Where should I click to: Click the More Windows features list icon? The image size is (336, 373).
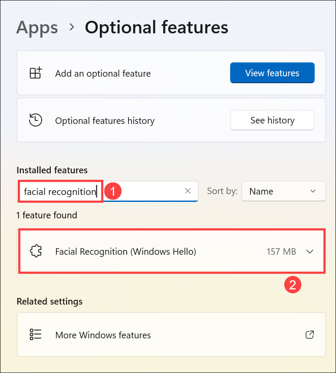36,335
